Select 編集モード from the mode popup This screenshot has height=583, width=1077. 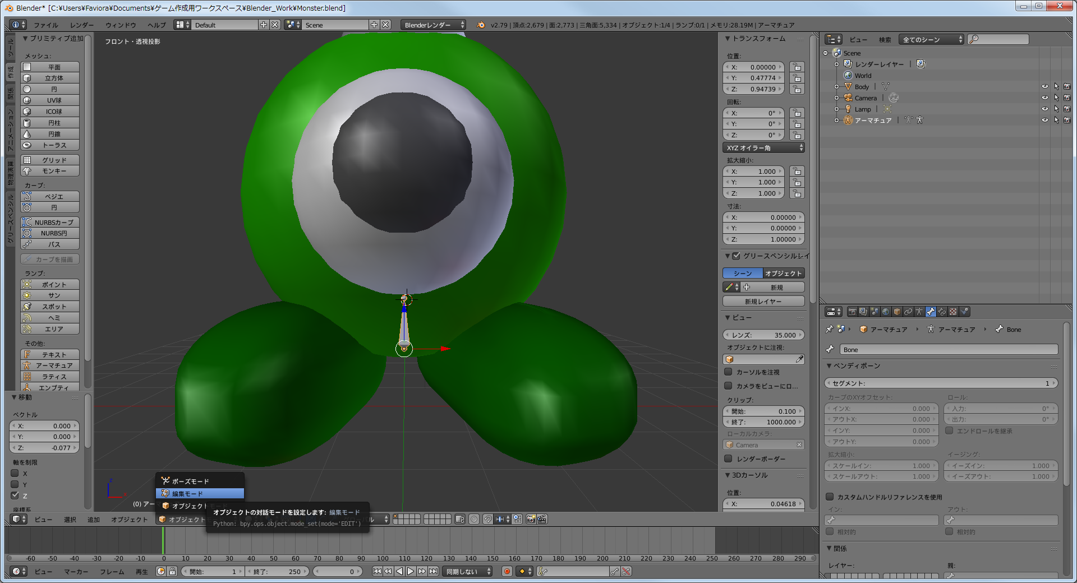pos(200,493)
